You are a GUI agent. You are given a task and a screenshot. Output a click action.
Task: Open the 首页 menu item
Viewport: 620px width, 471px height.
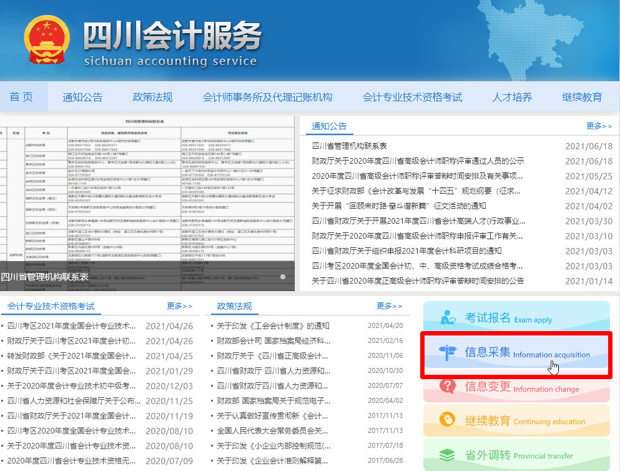click(x=23, y=96)
